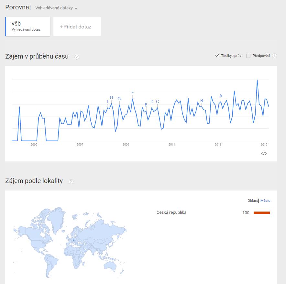This screenshot has width=286, height=284.
Task: Click the embed code icon below chart
Action: 264,154
